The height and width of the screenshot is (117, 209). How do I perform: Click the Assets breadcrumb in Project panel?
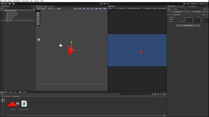[x=8, y=96]
